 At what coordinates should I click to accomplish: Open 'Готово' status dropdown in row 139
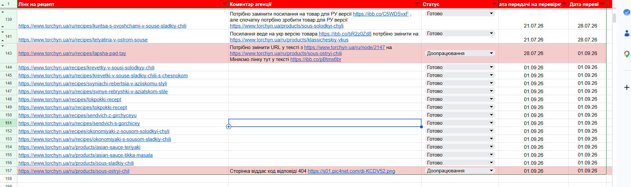460,14
